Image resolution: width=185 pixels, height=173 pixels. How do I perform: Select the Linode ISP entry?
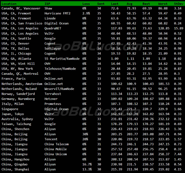tap(50, 18)
